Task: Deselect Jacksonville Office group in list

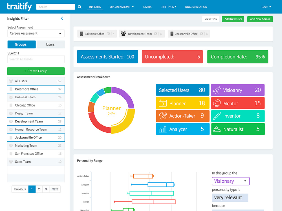Action: coord(36,138)
